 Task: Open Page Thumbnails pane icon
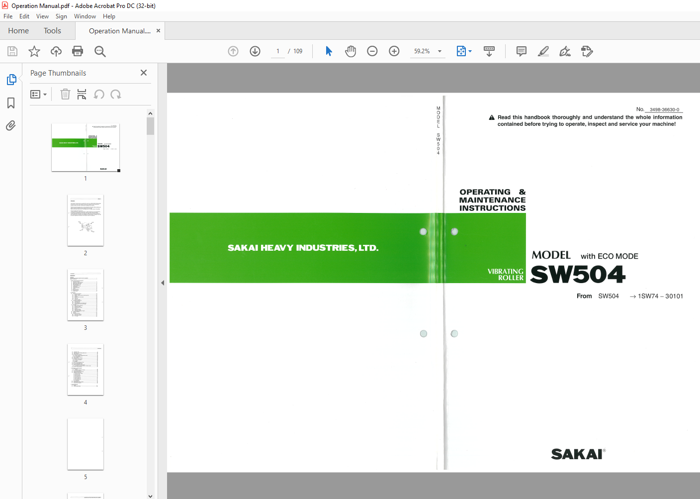coord(11,80)
